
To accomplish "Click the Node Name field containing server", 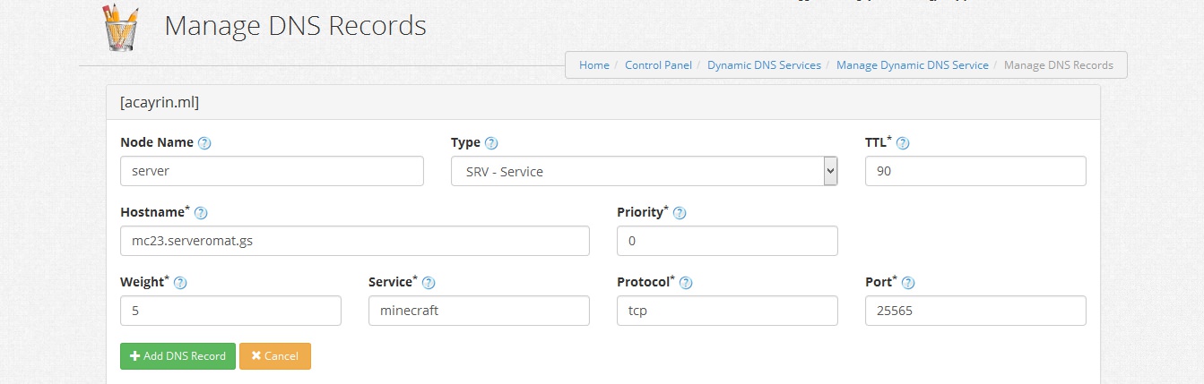I will pyautogui.click(x=272, y=171).
